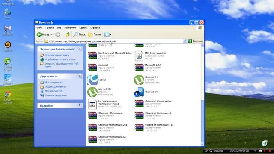
Task: Open the Views dropdown arrow
Action: pos(110,35)
